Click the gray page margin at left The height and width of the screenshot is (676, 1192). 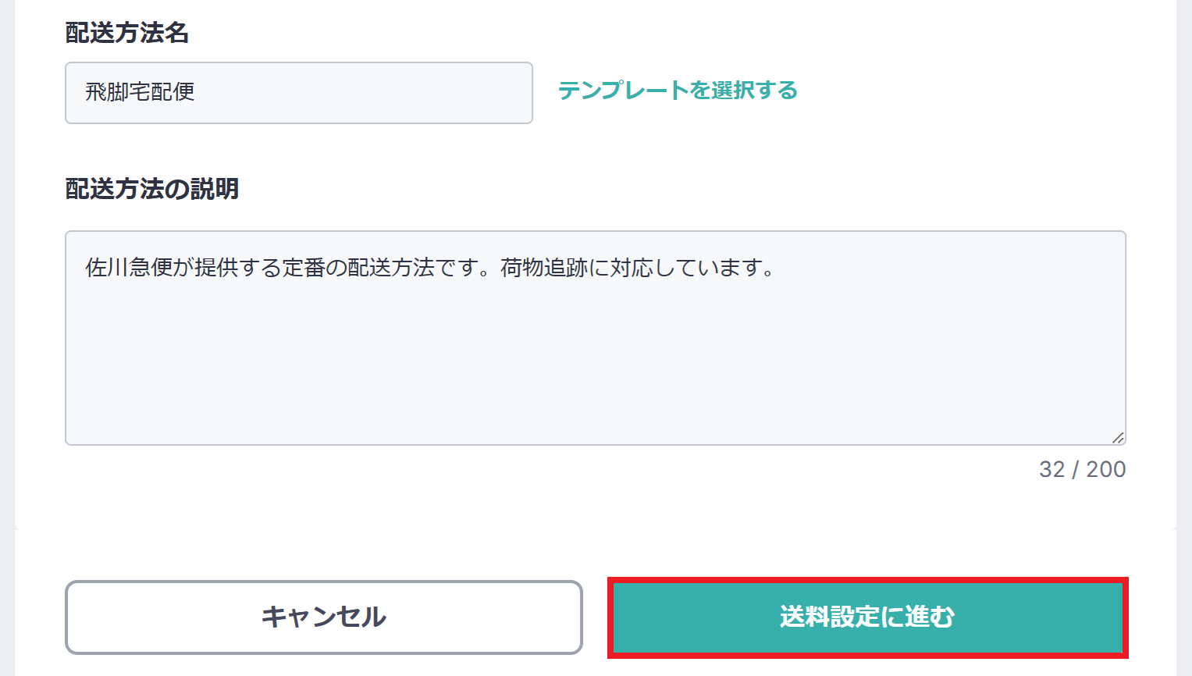click(6, 312)
